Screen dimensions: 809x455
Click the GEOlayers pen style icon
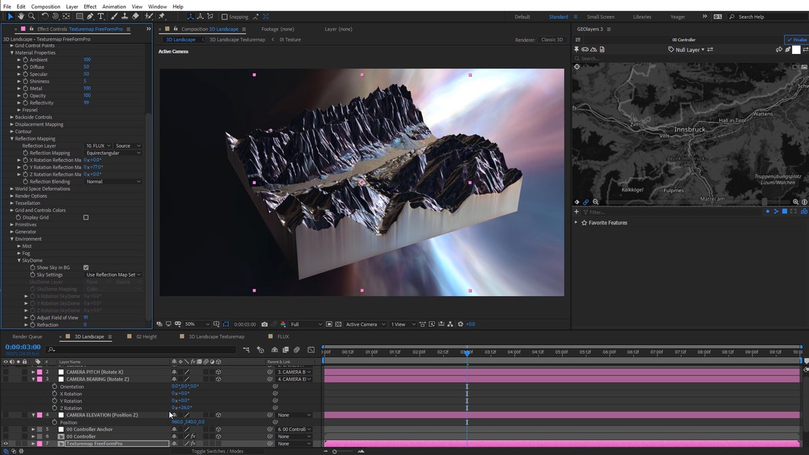tap(787, 49)
